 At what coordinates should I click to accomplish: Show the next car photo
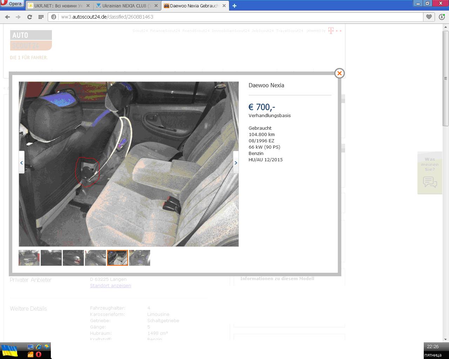236,163
